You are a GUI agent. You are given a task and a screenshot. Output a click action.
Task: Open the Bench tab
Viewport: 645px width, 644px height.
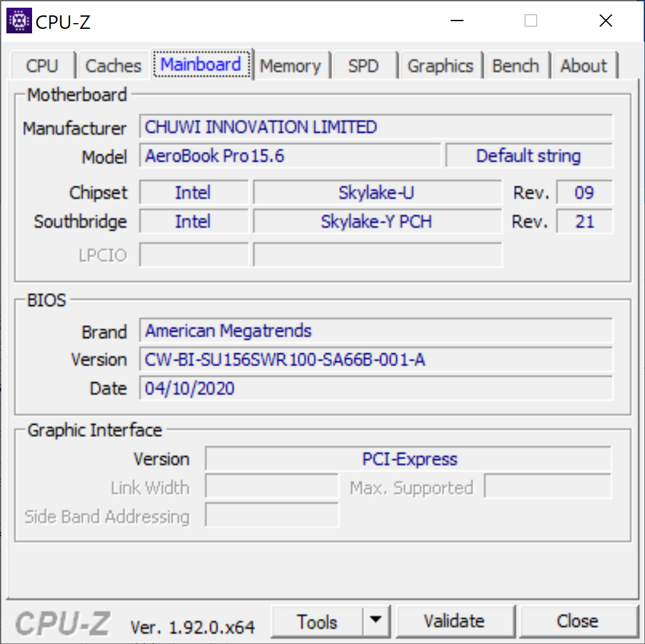[515, 66]
